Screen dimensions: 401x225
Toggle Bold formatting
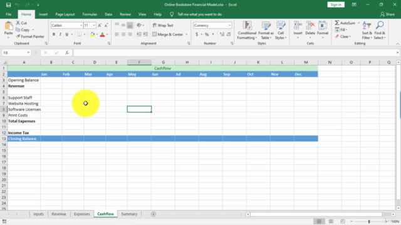(54, 34)
